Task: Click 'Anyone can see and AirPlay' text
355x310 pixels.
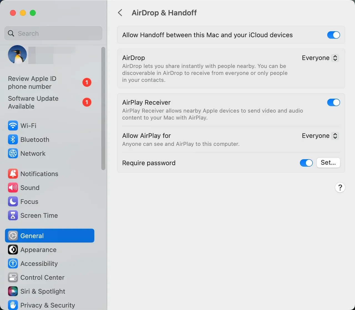Action: pos(181,144)
